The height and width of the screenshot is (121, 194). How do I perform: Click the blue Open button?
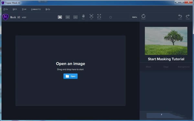tap(70, 76)
